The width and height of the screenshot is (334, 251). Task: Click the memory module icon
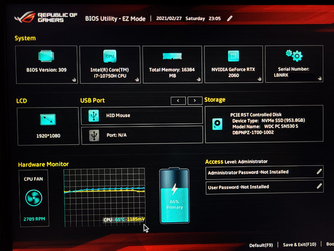point(172,56)
